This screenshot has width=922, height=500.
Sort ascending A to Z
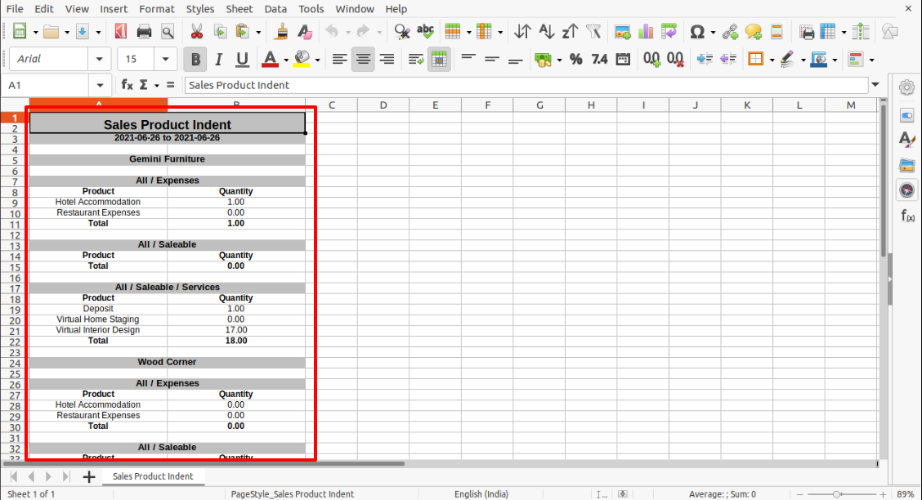click(x=546, y=31)
